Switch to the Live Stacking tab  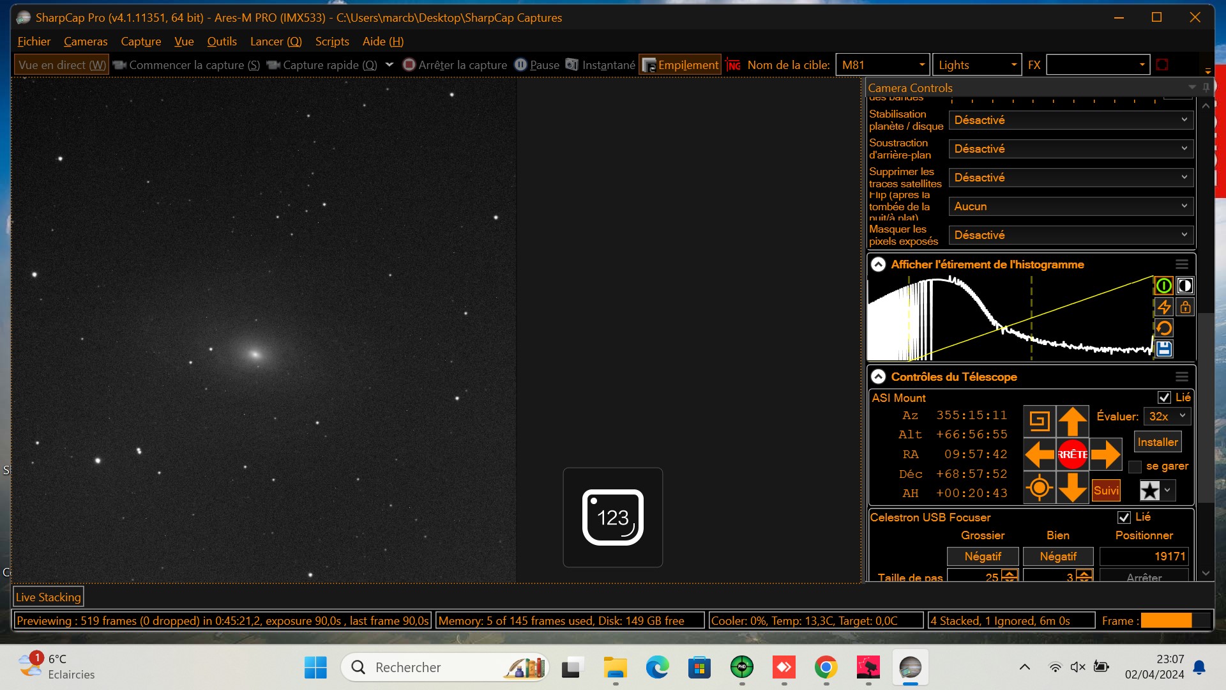pos(49,597)
